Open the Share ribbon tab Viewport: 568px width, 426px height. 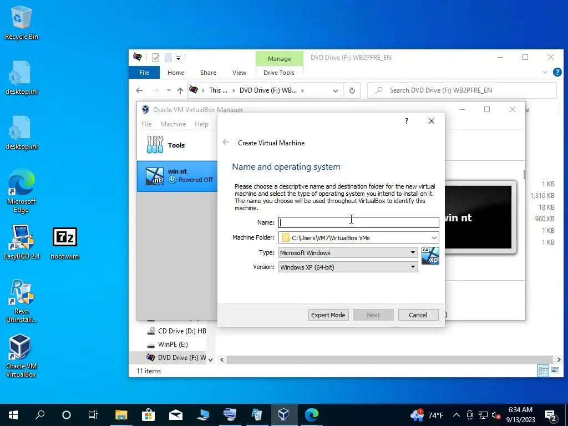[209, 73]
